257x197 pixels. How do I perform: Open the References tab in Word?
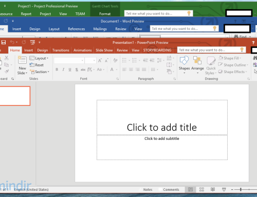point(77,29)
